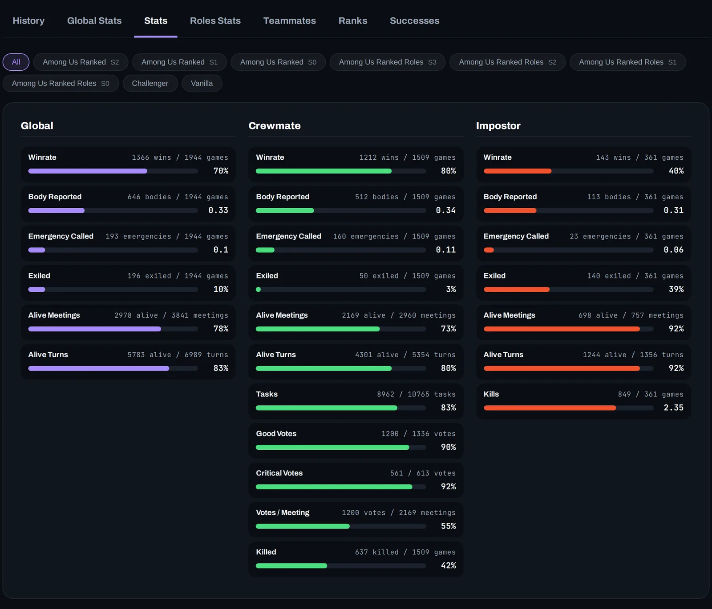This screenshot has height=609, width=712.
Task: Select the Challenger filter chip
Action: [x=150, y=84]
